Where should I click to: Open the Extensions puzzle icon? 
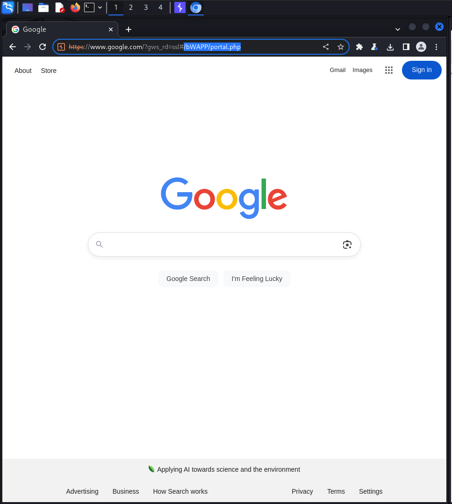[359, 47]
